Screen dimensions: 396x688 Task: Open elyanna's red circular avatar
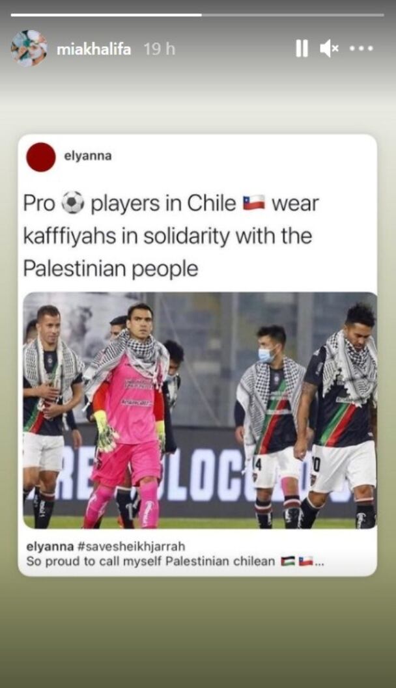41,157
